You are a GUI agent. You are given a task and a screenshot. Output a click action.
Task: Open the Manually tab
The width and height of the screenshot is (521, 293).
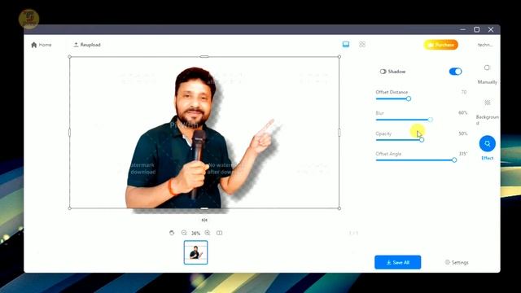point(487,74)
